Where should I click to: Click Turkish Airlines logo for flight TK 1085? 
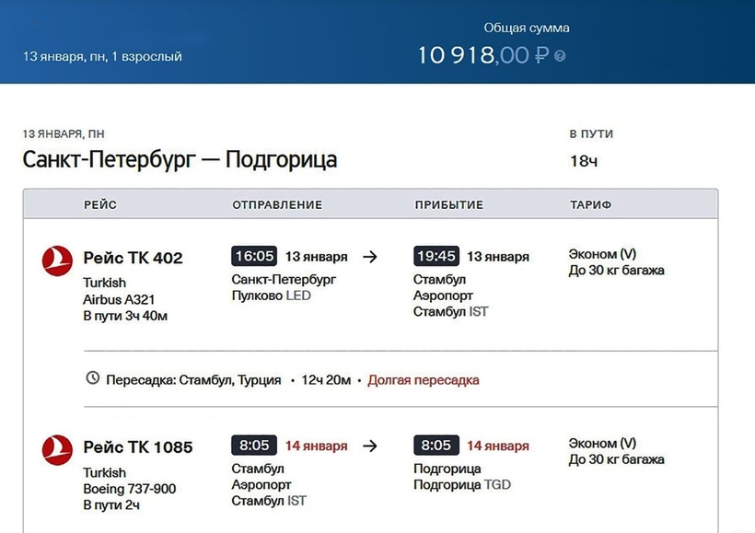[57, 450]
